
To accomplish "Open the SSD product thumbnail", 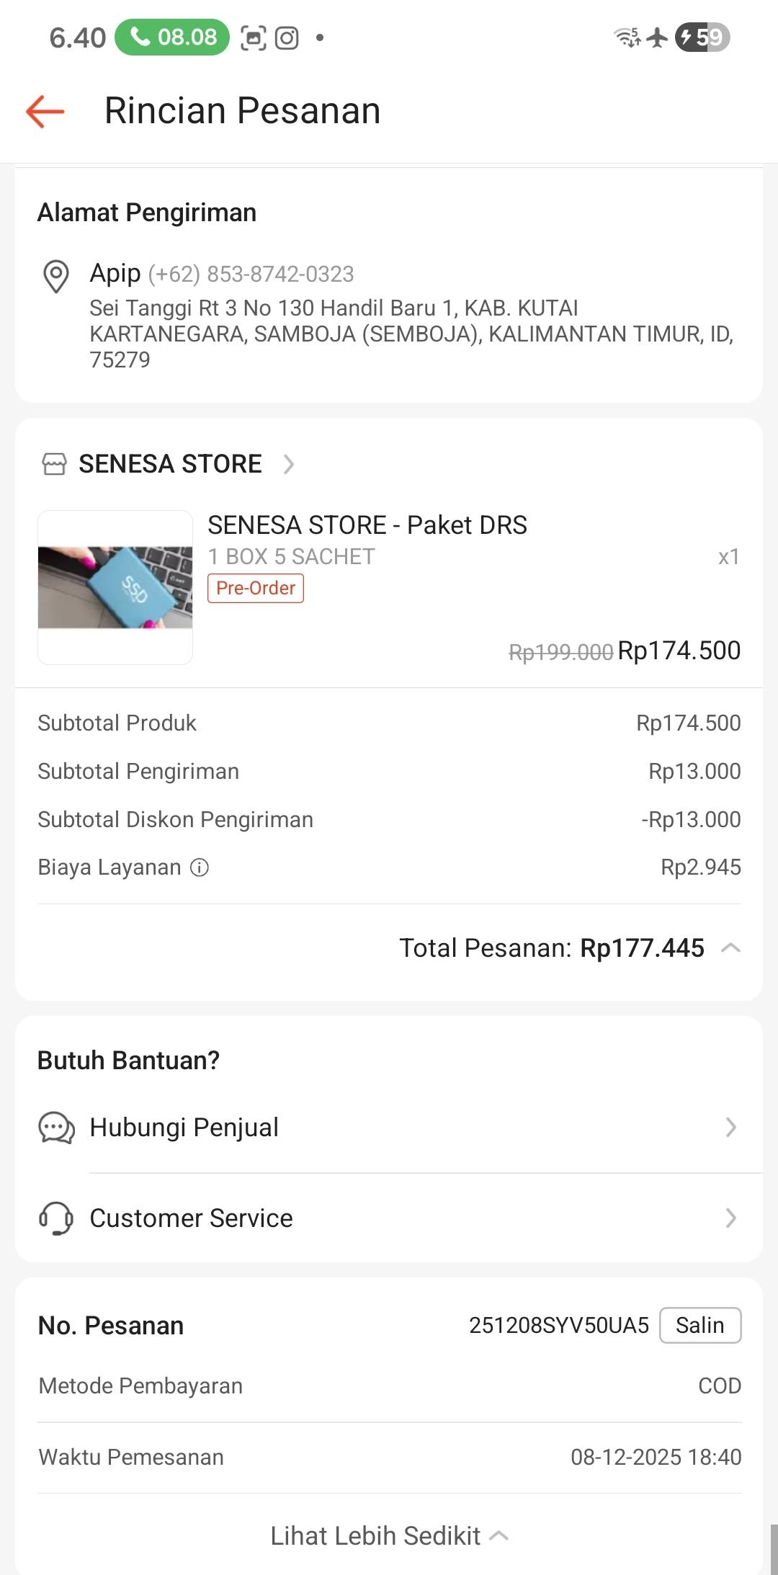I will 115,587.
